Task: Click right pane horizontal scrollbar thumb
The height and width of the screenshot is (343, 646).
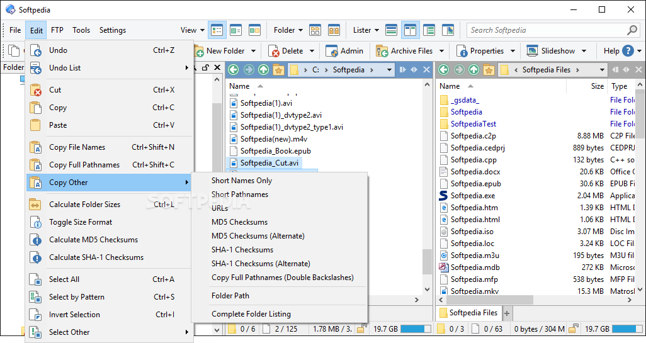Action: point(489,300)
